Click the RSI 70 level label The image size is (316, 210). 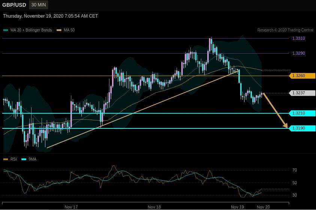click(x=294, y=170)
